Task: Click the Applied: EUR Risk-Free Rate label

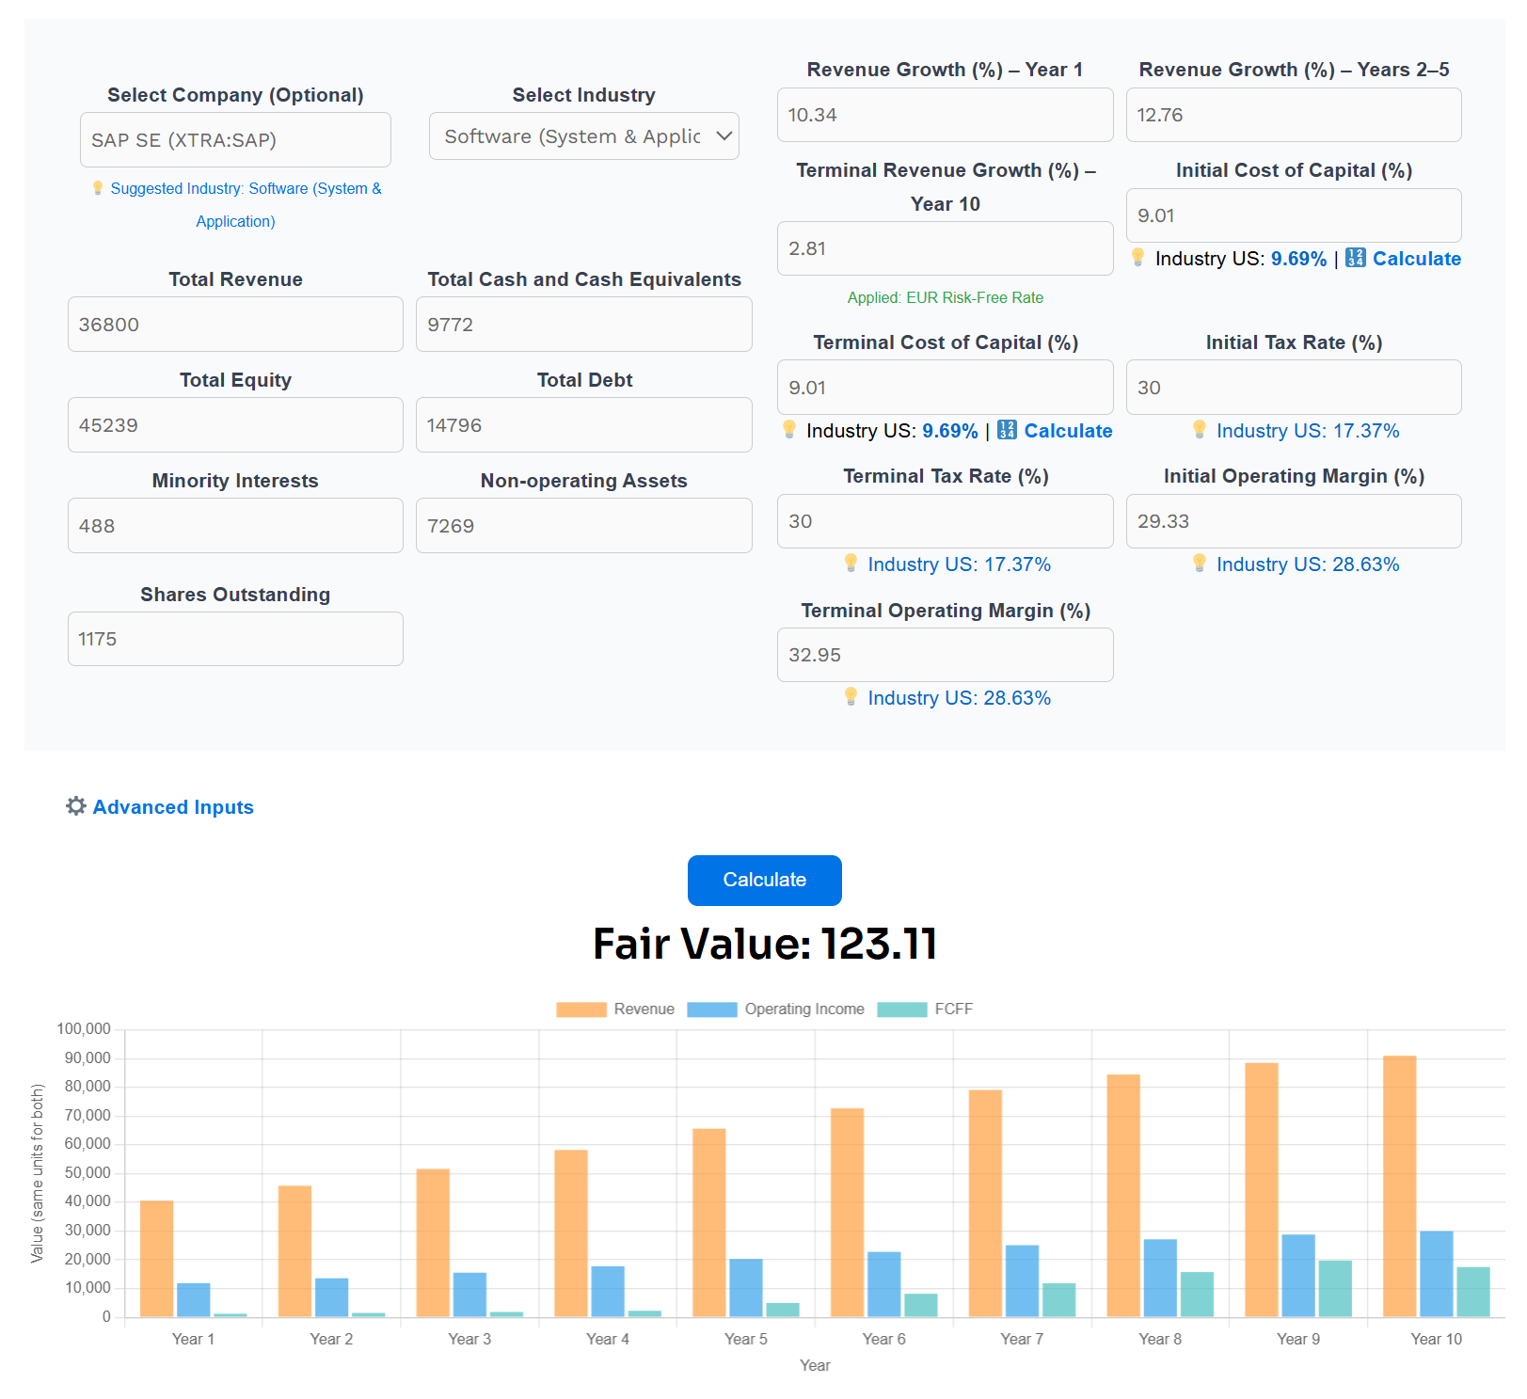Action: coord(945,297)
